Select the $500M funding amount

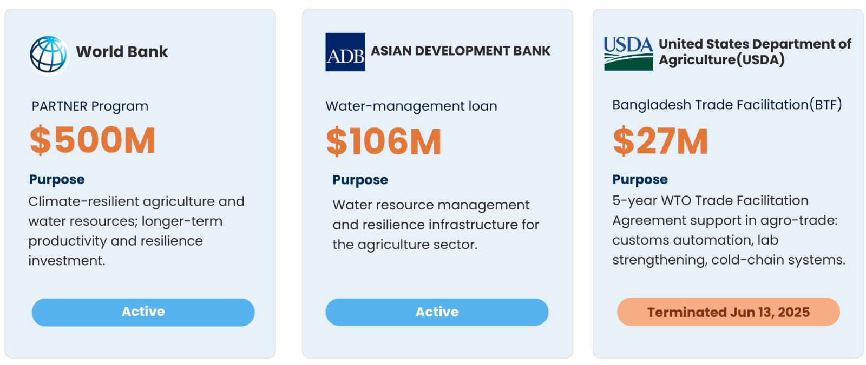pos(93,140)
